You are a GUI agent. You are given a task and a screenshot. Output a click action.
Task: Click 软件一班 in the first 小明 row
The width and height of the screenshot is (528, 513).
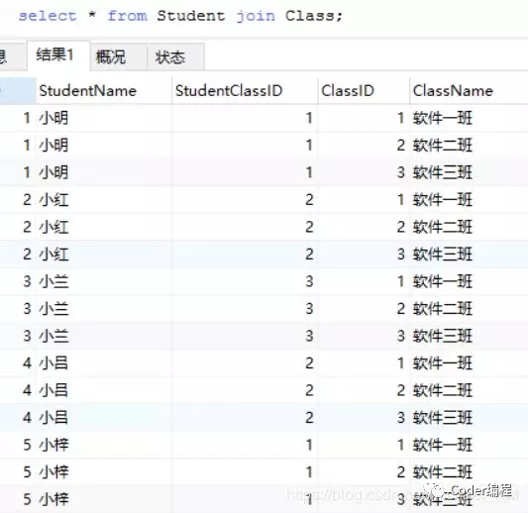[443, 118]
